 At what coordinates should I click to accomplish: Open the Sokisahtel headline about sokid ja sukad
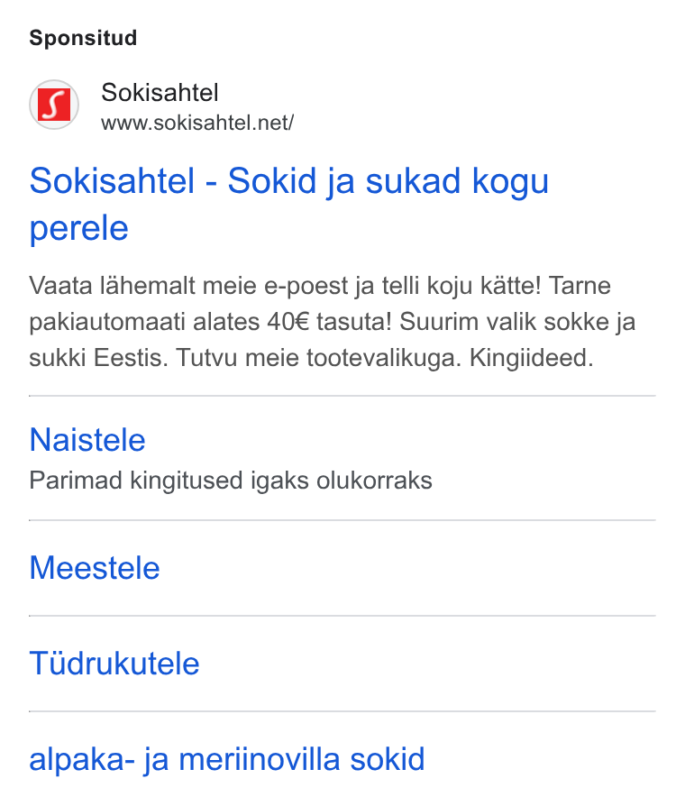pyautogui.click(x=288, y=204)
